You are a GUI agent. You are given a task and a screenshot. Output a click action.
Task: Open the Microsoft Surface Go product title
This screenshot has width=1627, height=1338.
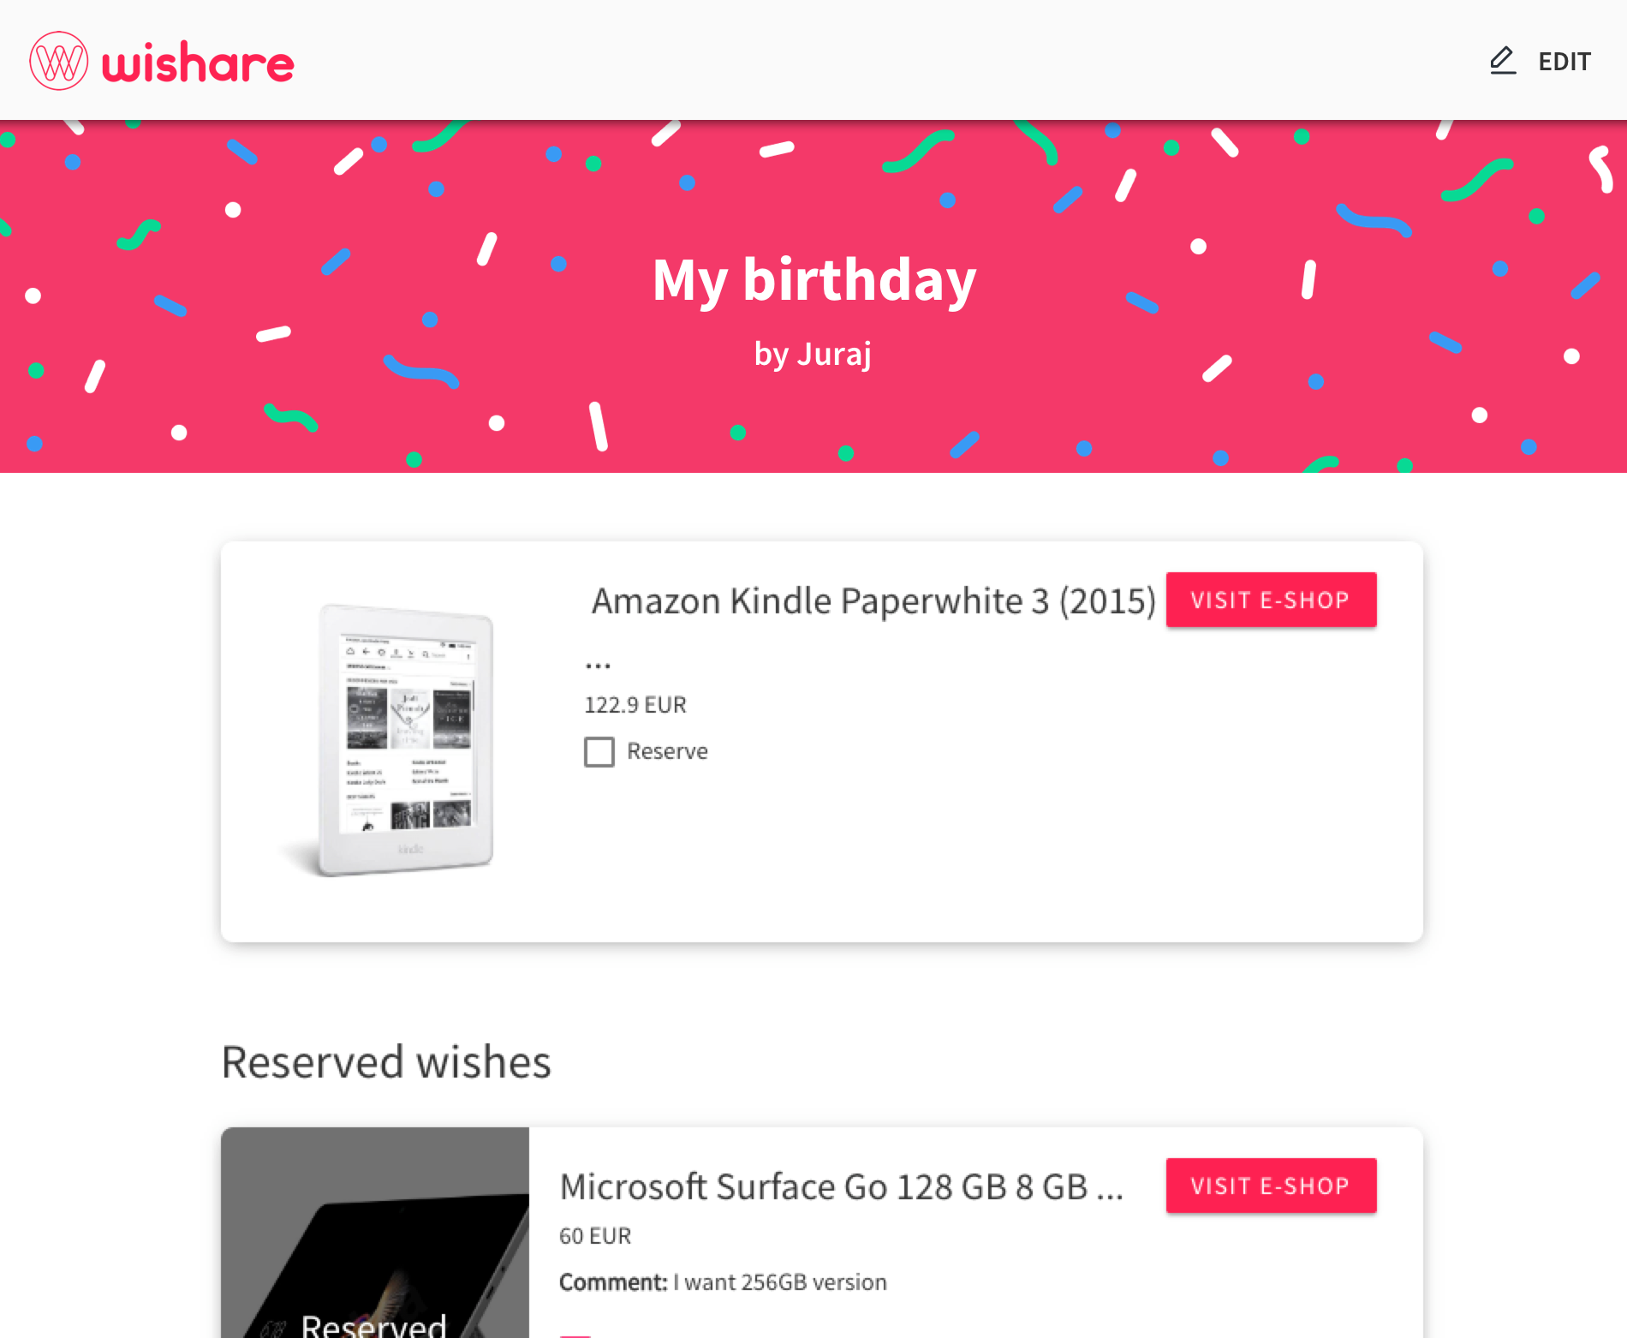pyautogui.click(x=843, y=1187)
